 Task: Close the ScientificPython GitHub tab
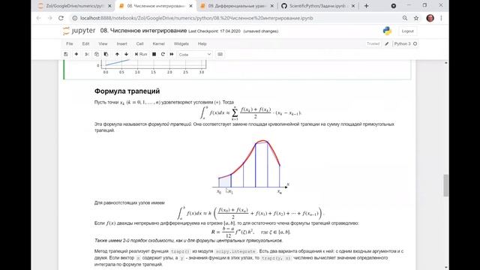pos(353,6)
